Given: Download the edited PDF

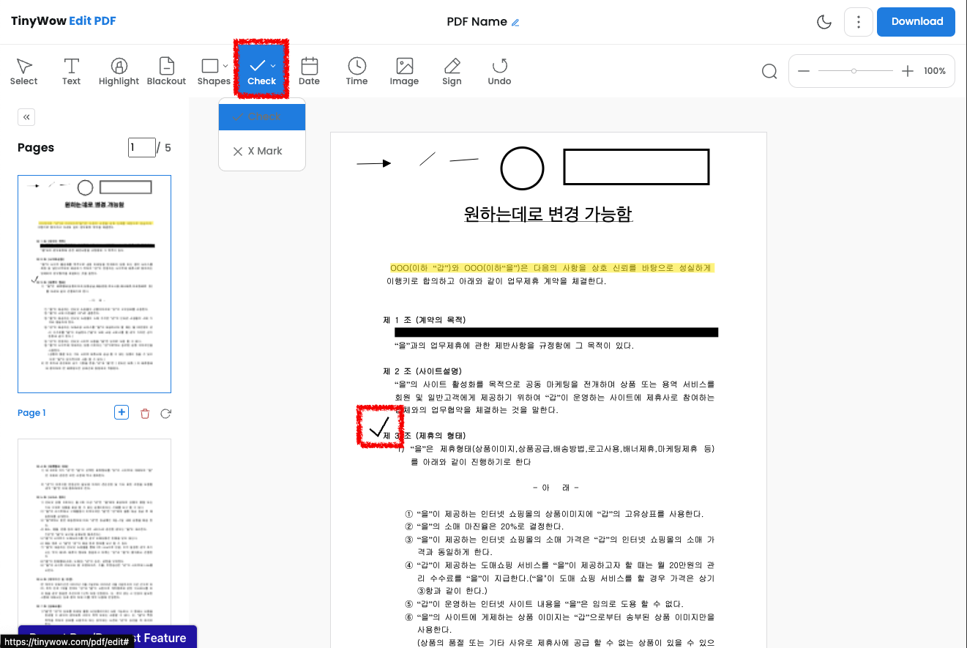Looking at the screenshot, I should pos(916,21).
